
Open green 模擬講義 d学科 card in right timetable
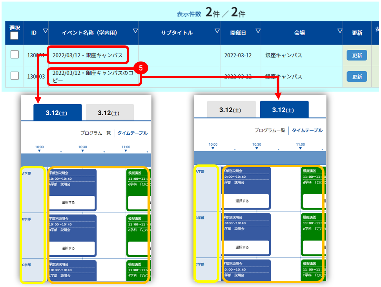click(314, 188)
